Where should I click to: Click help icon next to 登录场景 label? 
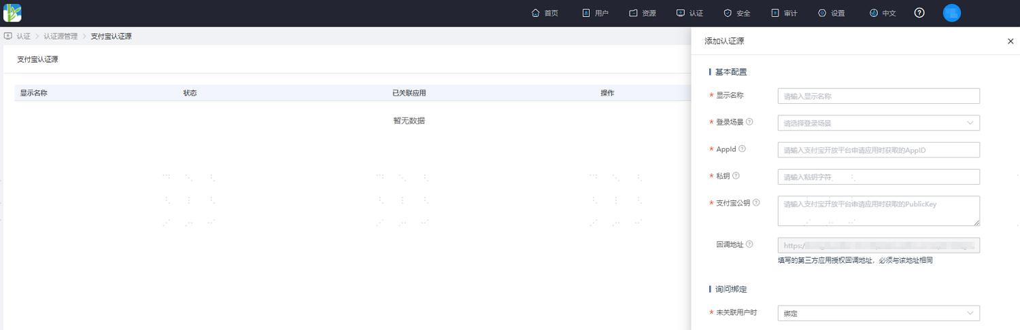749,122
